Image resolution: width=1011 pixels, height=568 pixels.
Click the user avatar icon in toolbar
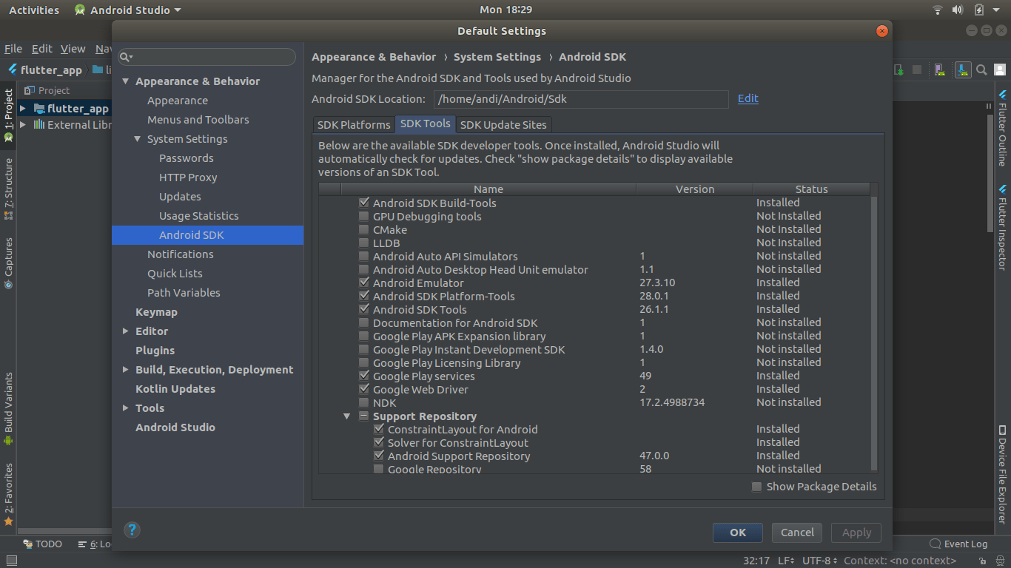(x=1000, y=70)
